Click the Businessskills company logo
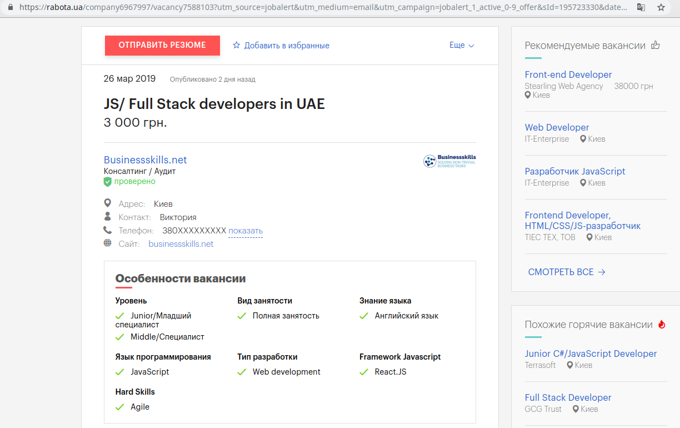680x428 pixels. (x=449, y=161)
